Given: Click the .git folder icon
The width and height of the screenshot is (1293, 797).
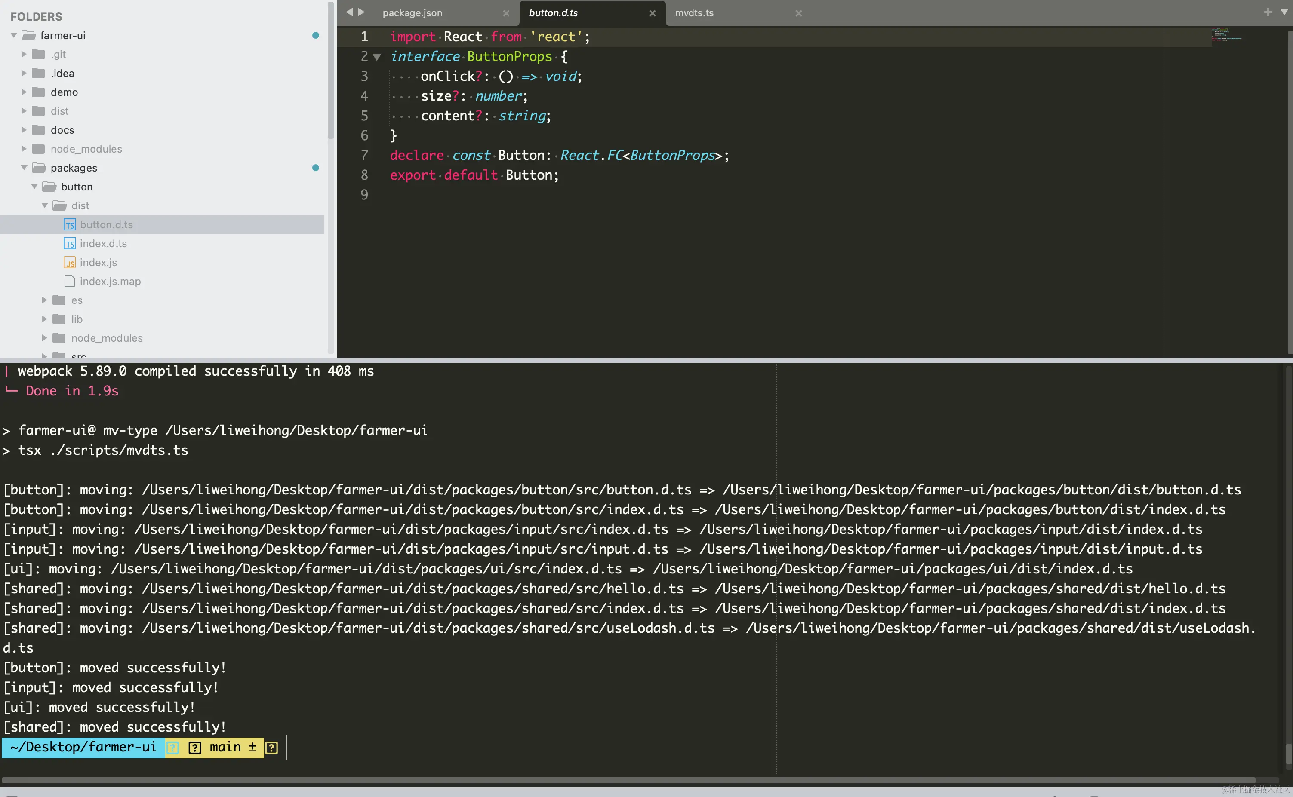Looking at the screenshot, I should point(38,54).
